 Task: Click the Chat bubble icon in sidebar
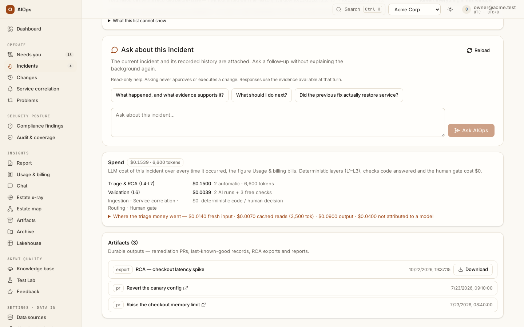10,186
